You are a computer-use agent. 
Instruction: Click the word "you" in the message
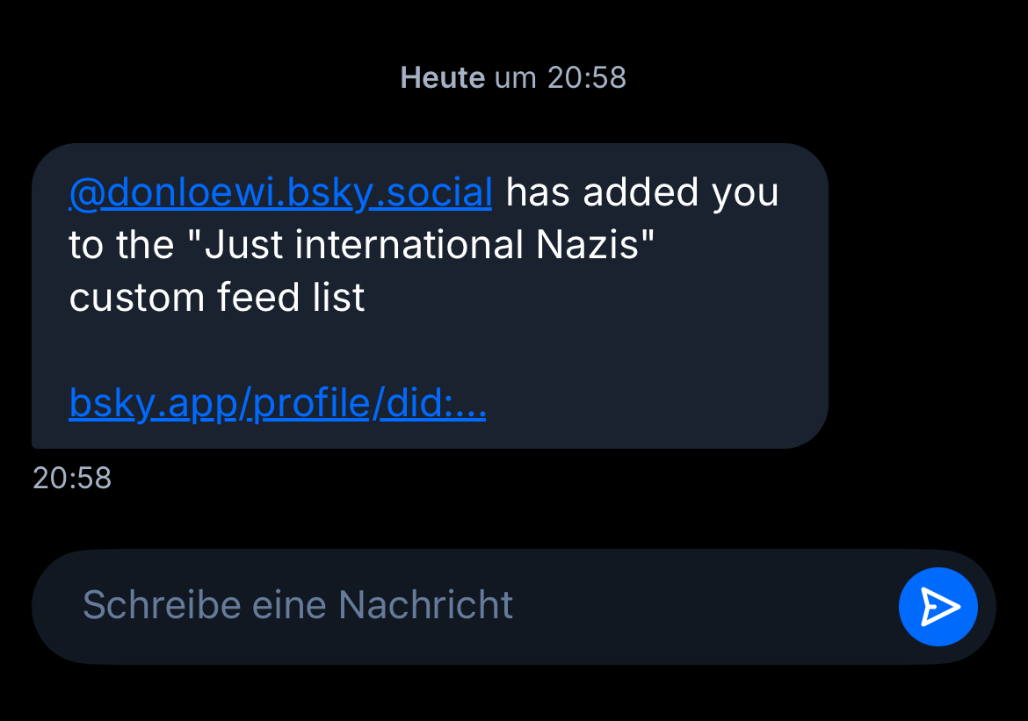point(745,192)
